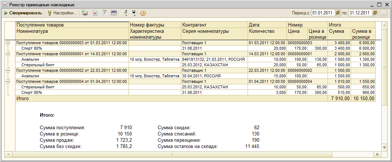Click the series cell 30.04.2011, РОССИЯ

[214, 76]
